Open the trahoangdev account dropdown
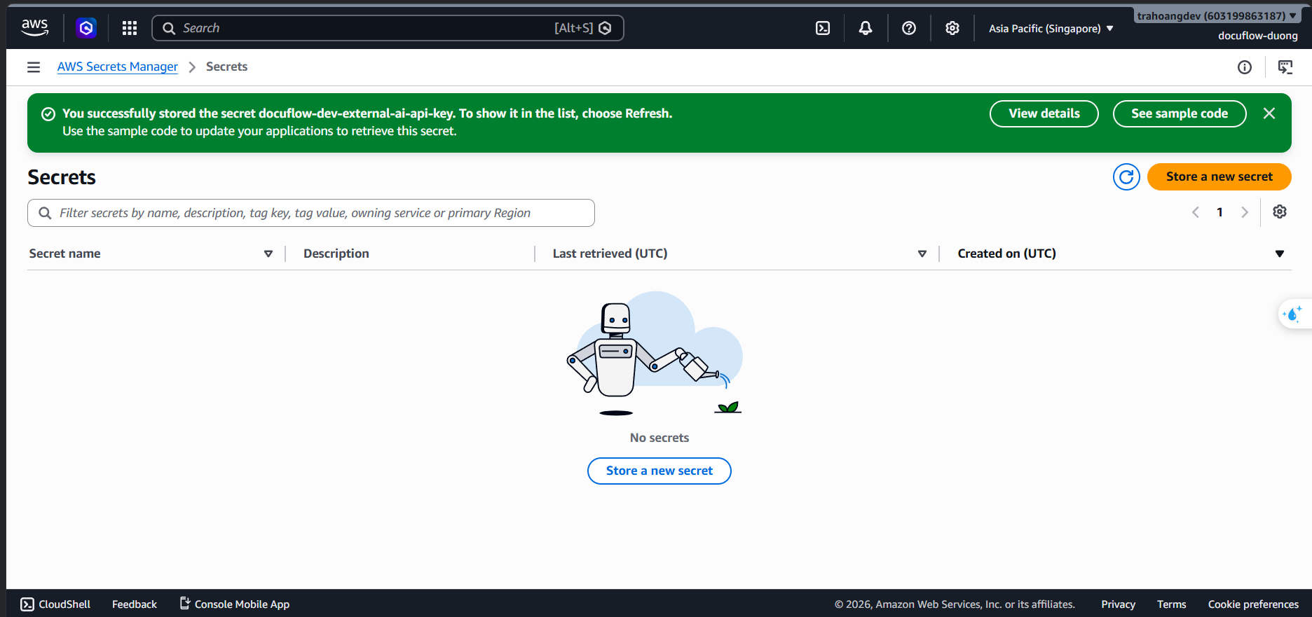Image resolution: width=1312 pixels, height=617 pixels. pos(1217,15)
